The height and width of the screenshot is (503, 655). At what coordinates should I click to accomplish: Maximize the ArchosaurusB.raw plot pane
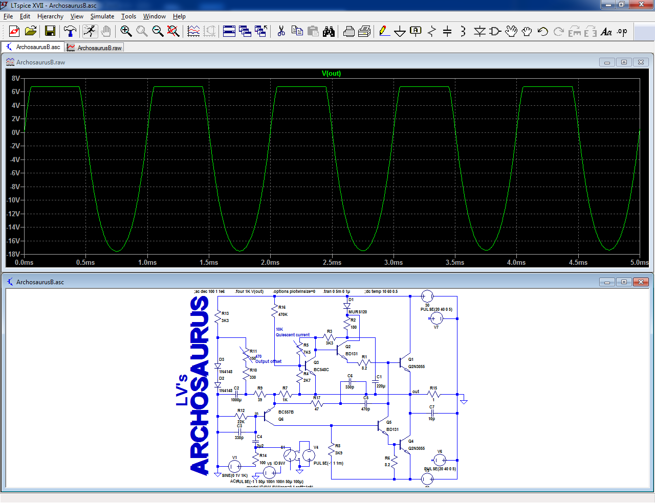coord(624,62)
